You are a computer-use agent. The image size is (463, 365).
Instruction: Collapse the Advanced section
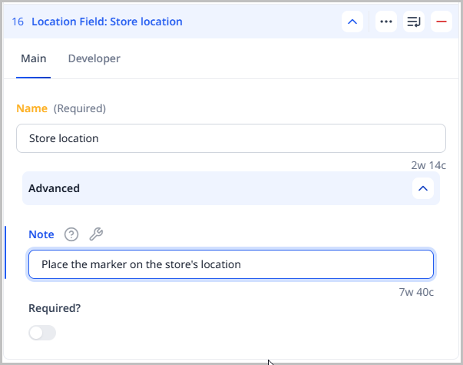pos(423,188)
